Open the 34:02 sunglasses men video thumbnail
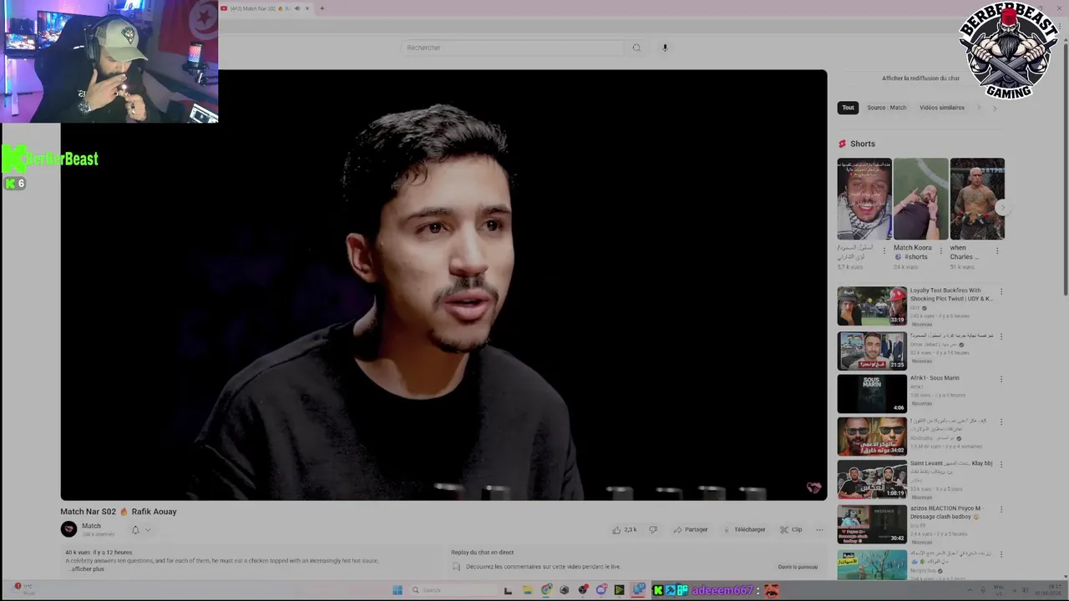Image resolution: width=1069 pixels, height=601 pixels. point(872,436)
